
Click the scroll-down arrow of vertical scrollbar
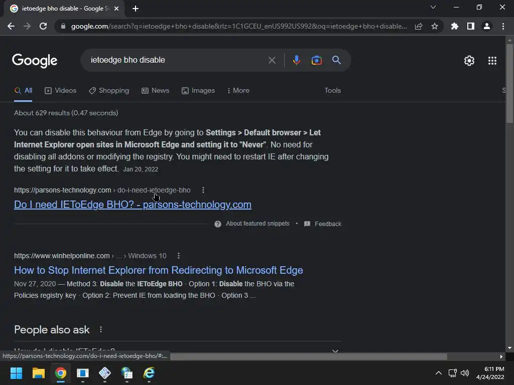point(509,348)
